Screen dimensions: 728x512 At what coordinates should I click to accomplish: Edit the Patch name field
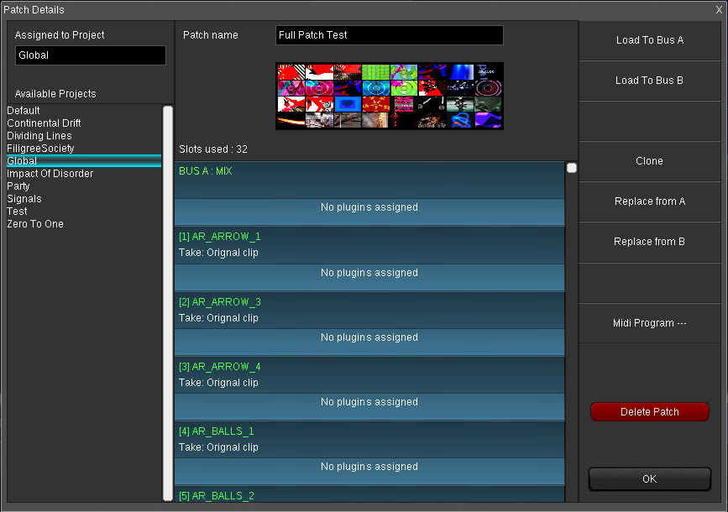tap(389, 35)
